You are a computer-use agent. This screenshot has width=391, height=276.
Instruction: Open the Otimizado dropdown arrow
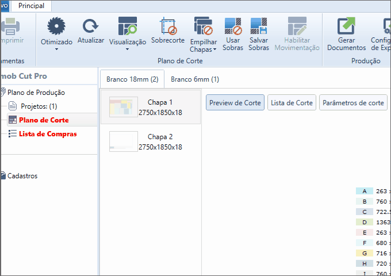[x=56, y=49]
